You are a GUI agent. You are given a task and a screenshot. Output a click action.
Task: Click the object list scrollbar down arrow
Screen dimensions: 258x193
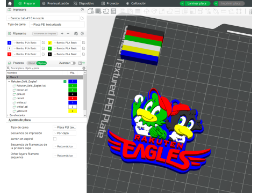(x=85, y=115)
